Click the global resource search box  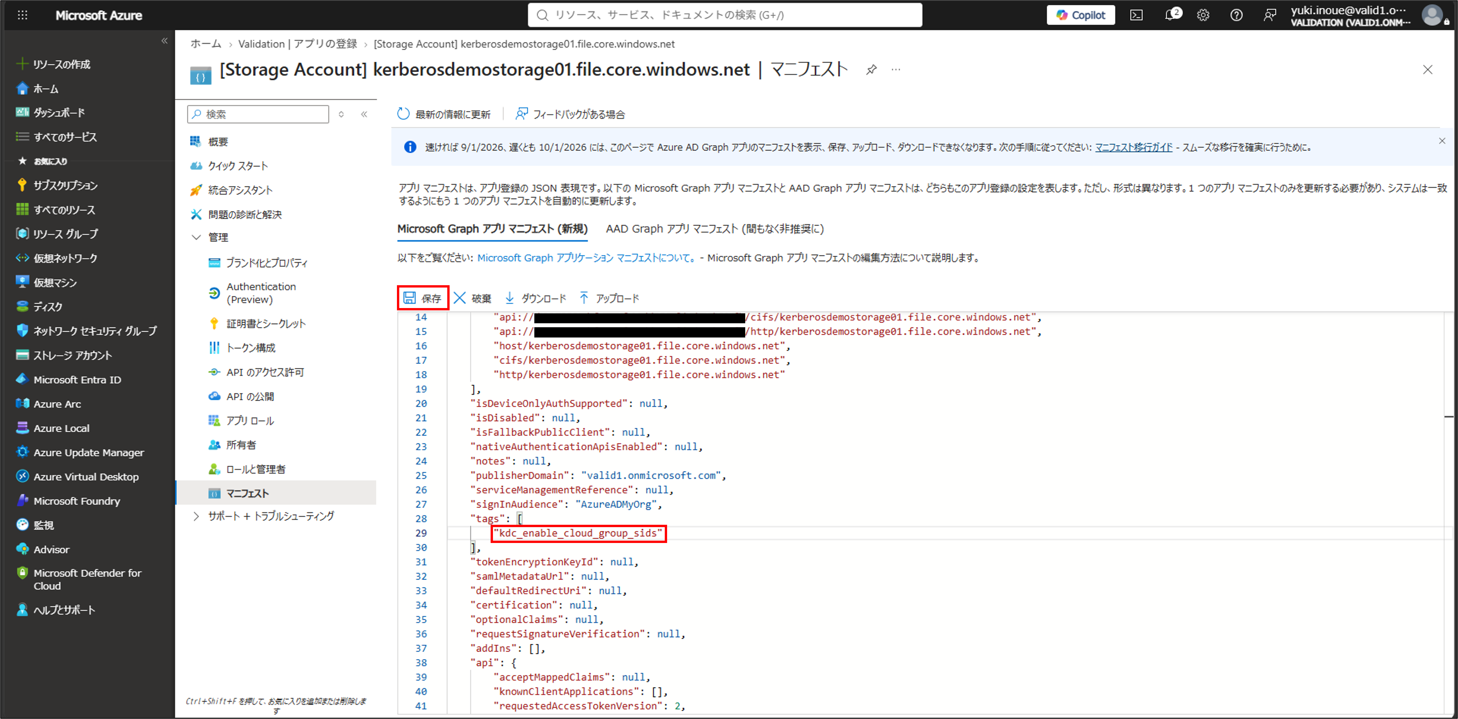coord(724,15)
